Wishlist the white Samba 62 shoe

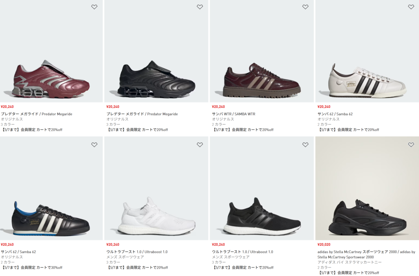[x=411, y=7]
